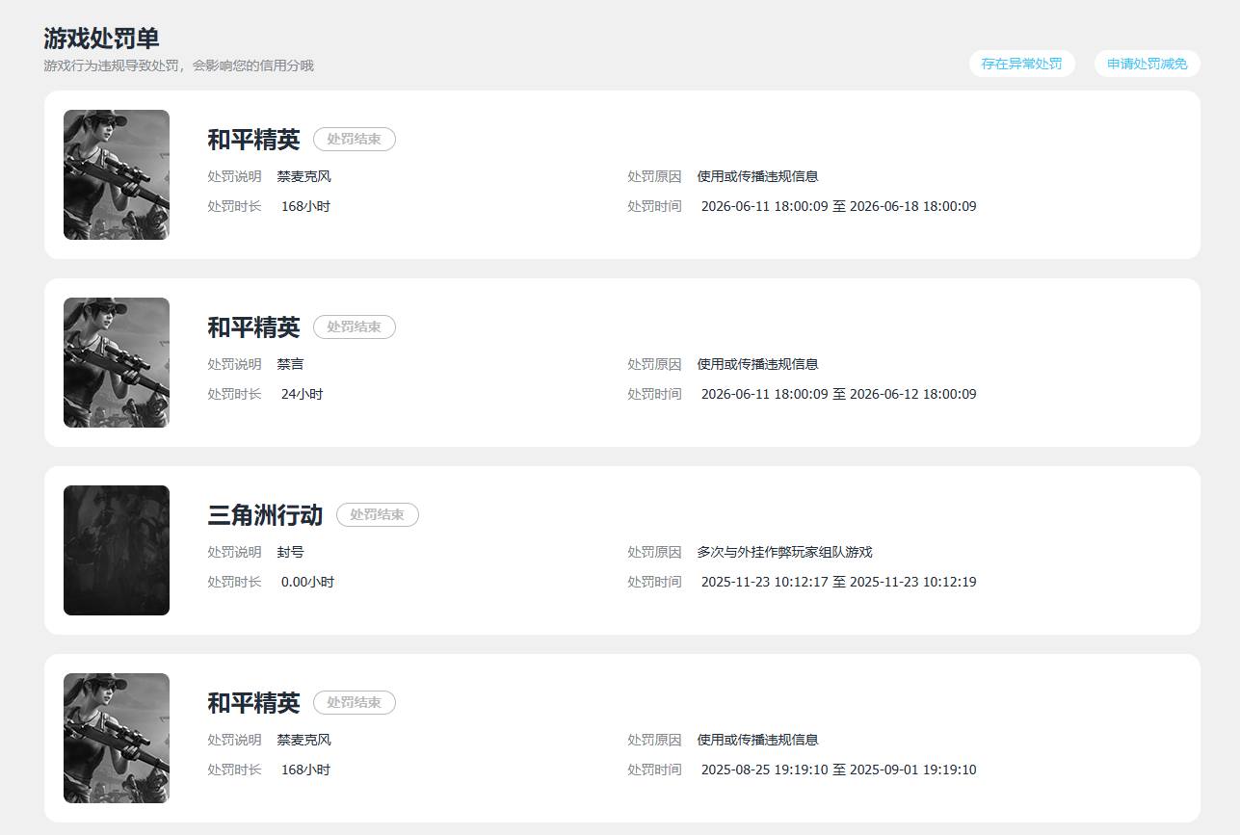Click the time range ending 2026-06-12 18:00:09

838,394
